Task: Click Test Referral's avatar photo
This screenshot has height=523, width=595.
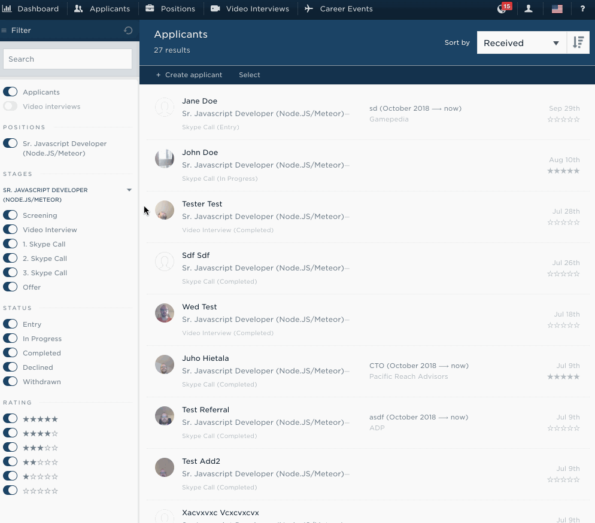Action: point(165,416)
